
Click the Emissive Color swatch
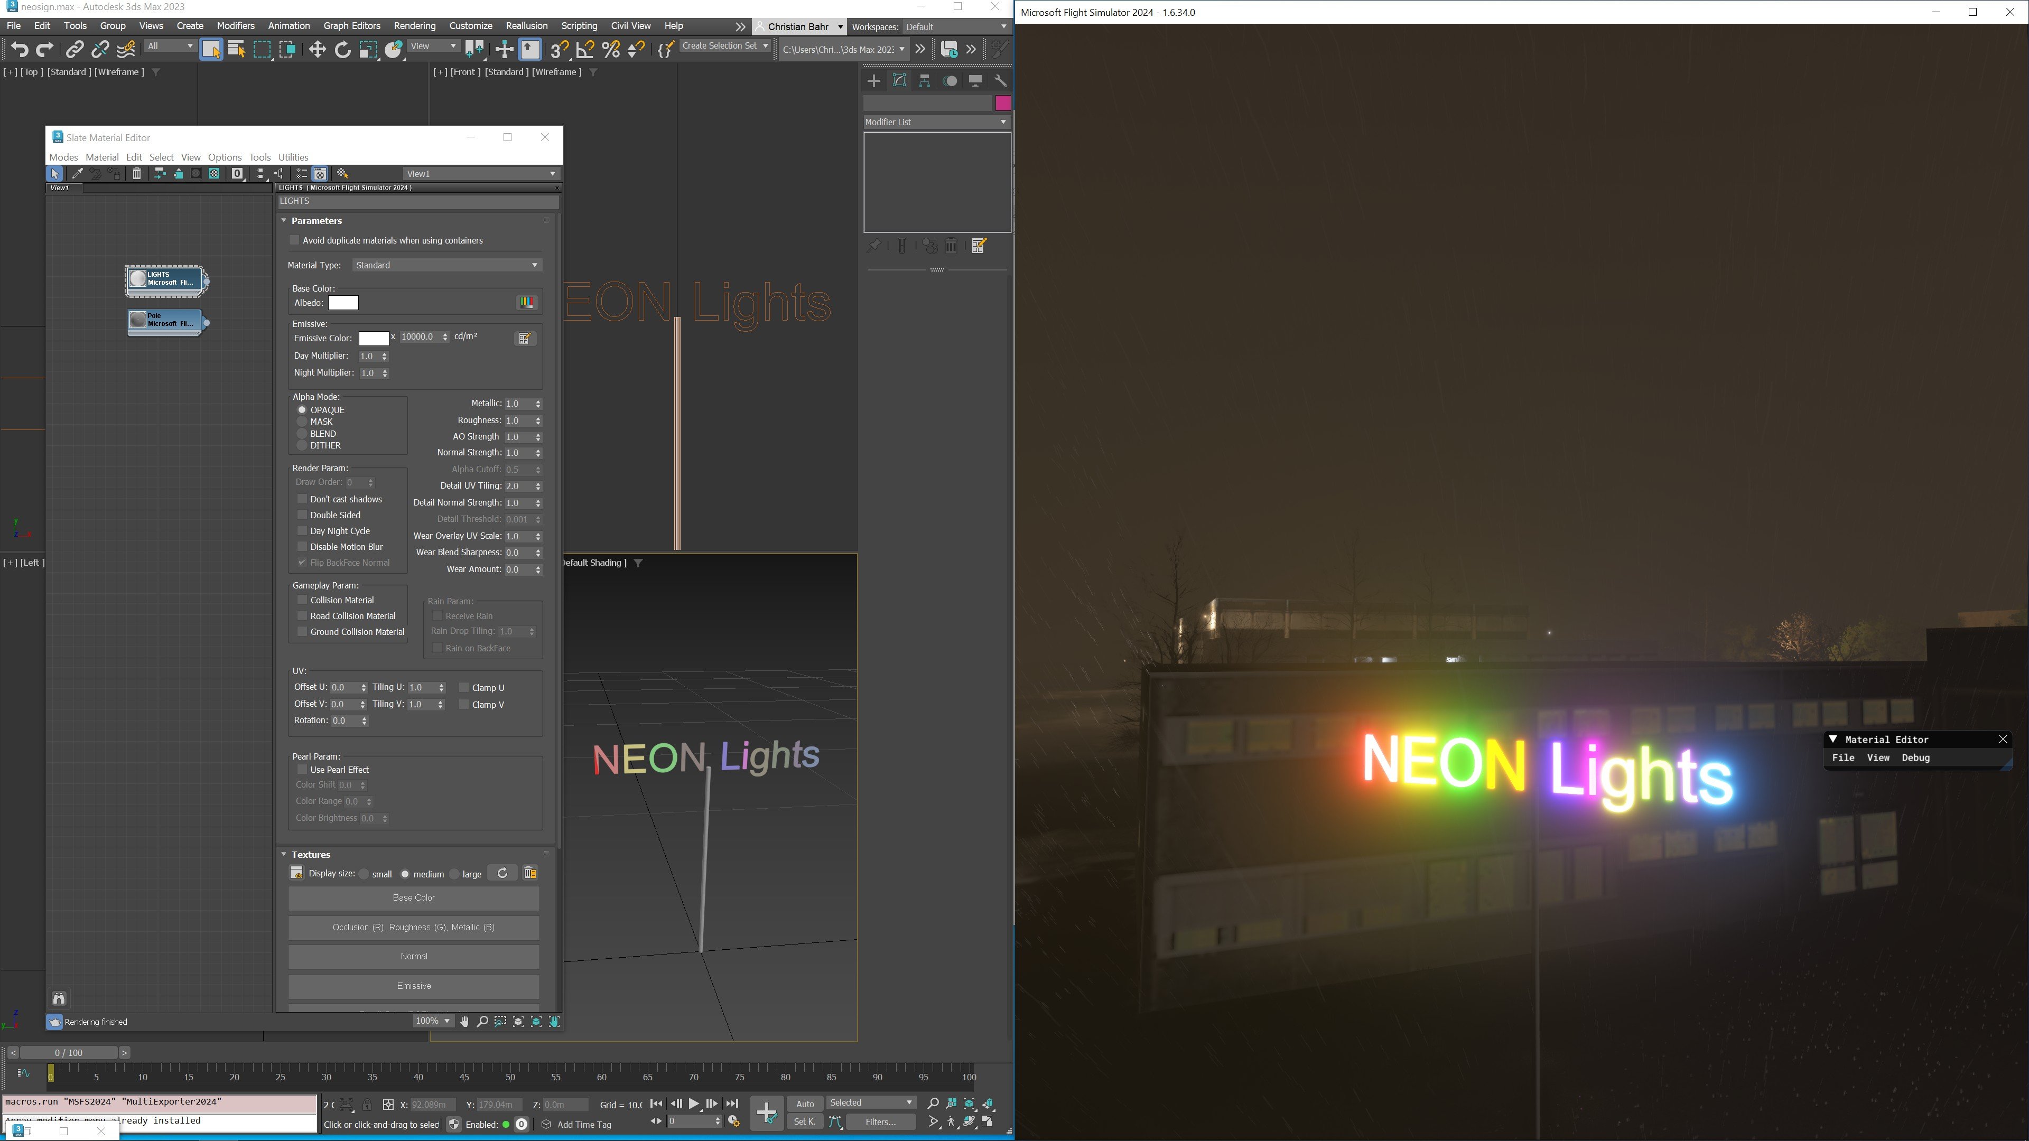tap(374, 339)
